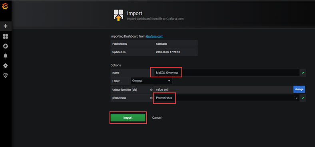Image resolution: width=315 pixels, height=147 pixels.
Task: Click the Options heading
Action: [x=116, y=65]
